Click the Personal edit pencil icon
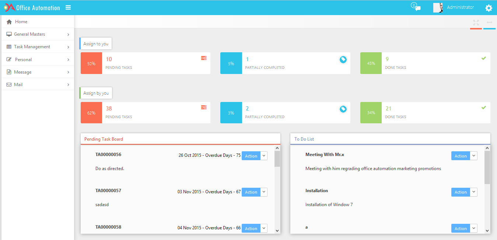The image size is (497, 240). point(9,59)
